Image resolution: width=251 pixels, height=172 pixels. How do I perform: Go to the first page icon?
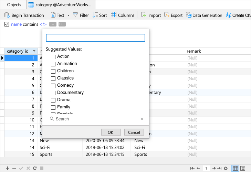[192, 168]
